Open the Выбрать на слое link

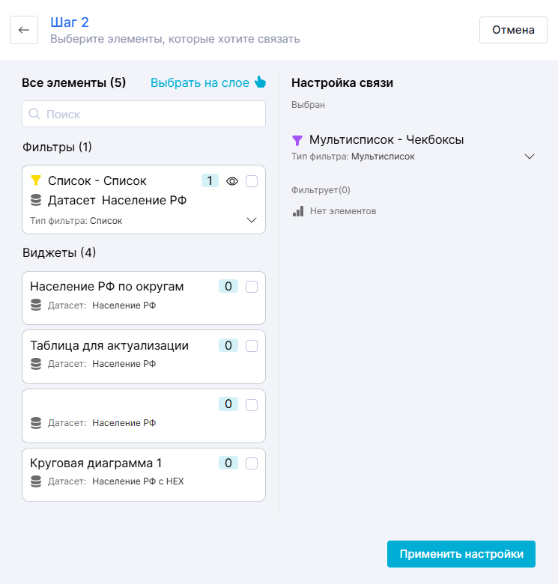(200, 82)
